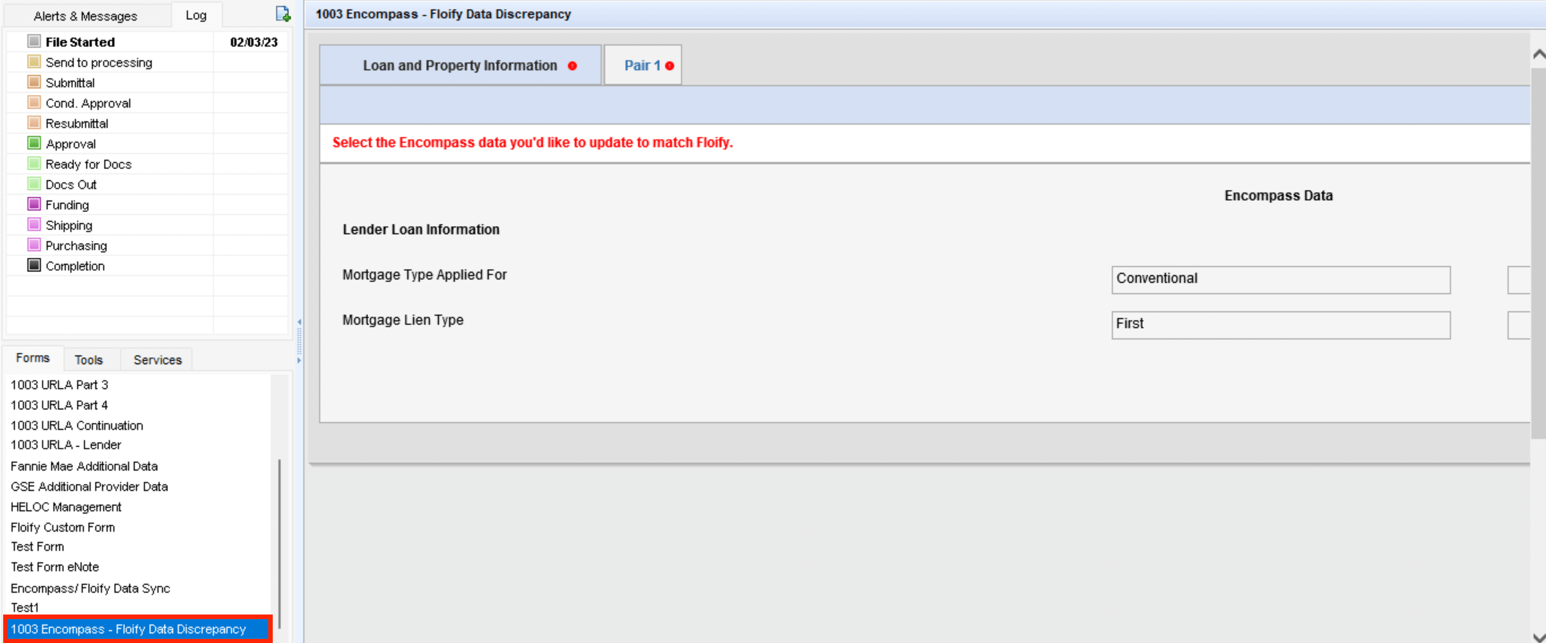1546x643 pixels.
Task: Check the Docs Out milestone box
Action: pyautogui.click(x=33, y=184)
